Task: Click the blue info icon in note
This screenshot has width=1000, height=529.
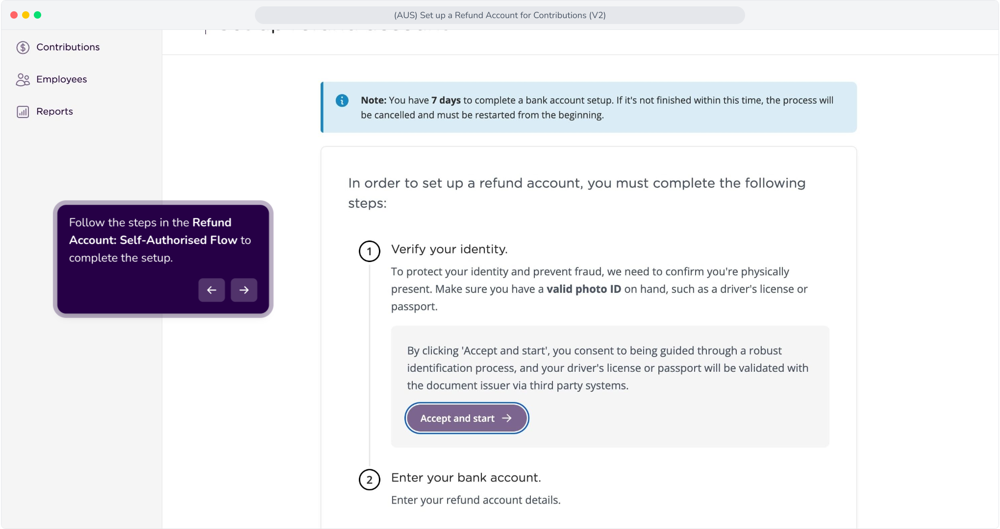Action: point(342,100)
